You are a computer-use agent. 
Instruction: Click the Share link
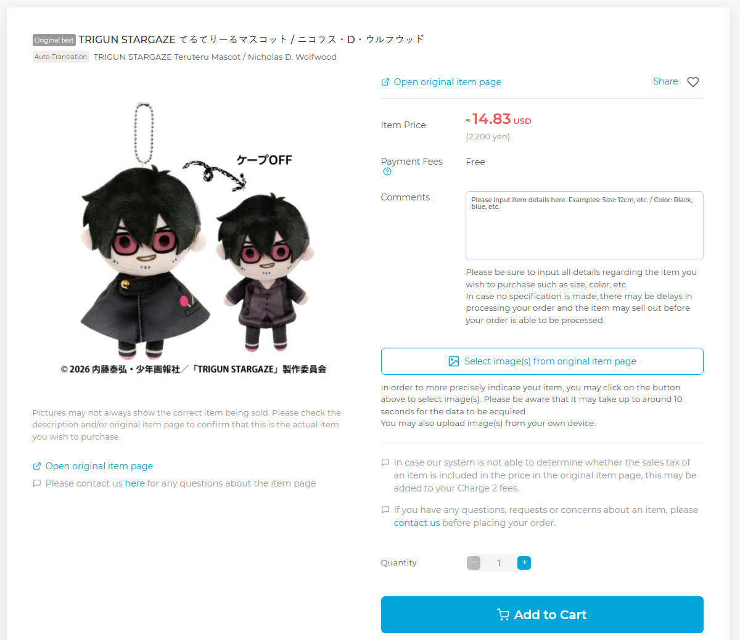(x=665, y=81)
